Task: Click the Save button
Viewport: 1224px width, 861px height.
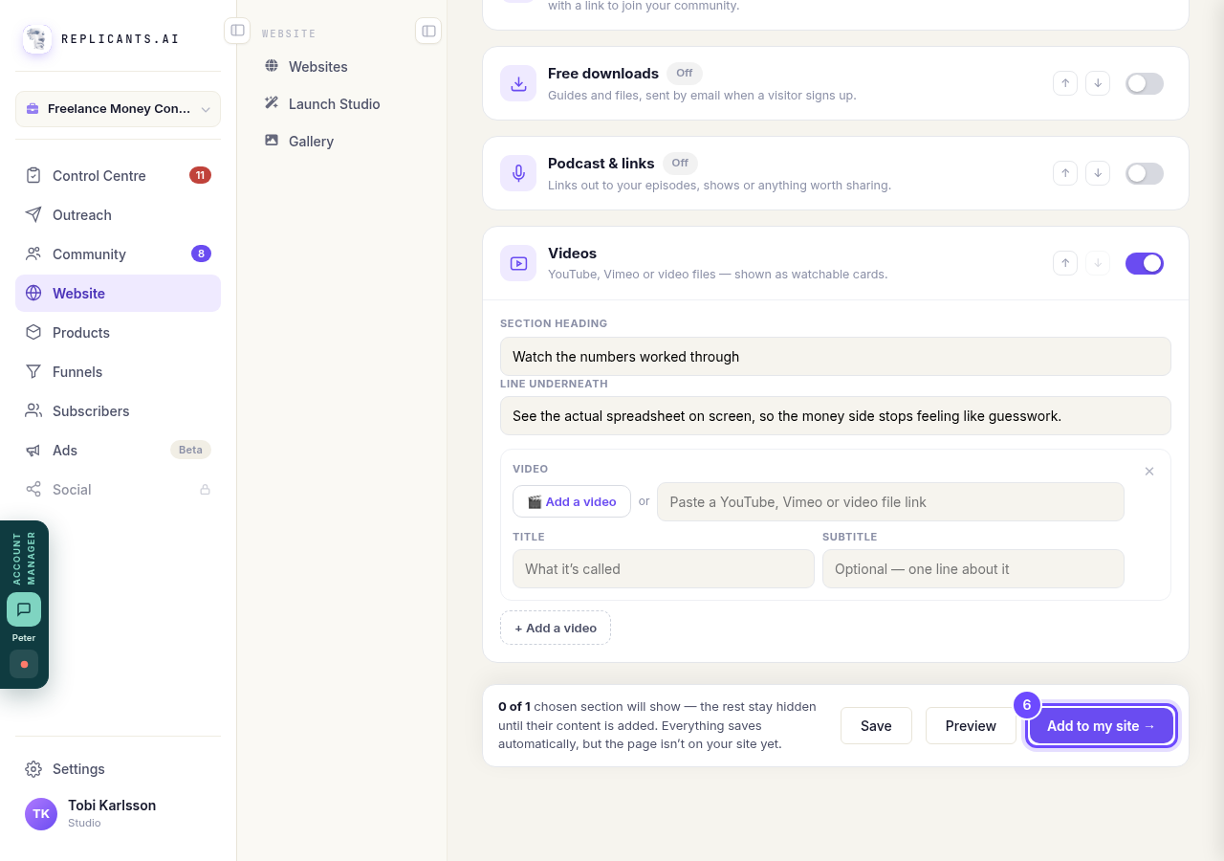Action: (x=876, y=726)
